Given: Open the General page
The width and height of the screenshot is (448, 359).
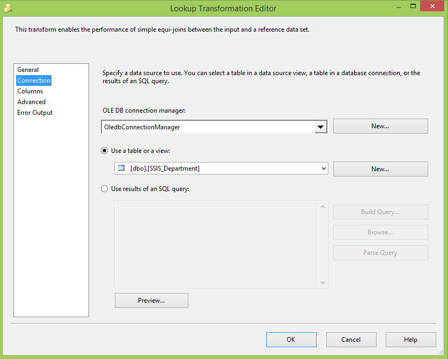Looking at the screenshot, I should [28, 70].
